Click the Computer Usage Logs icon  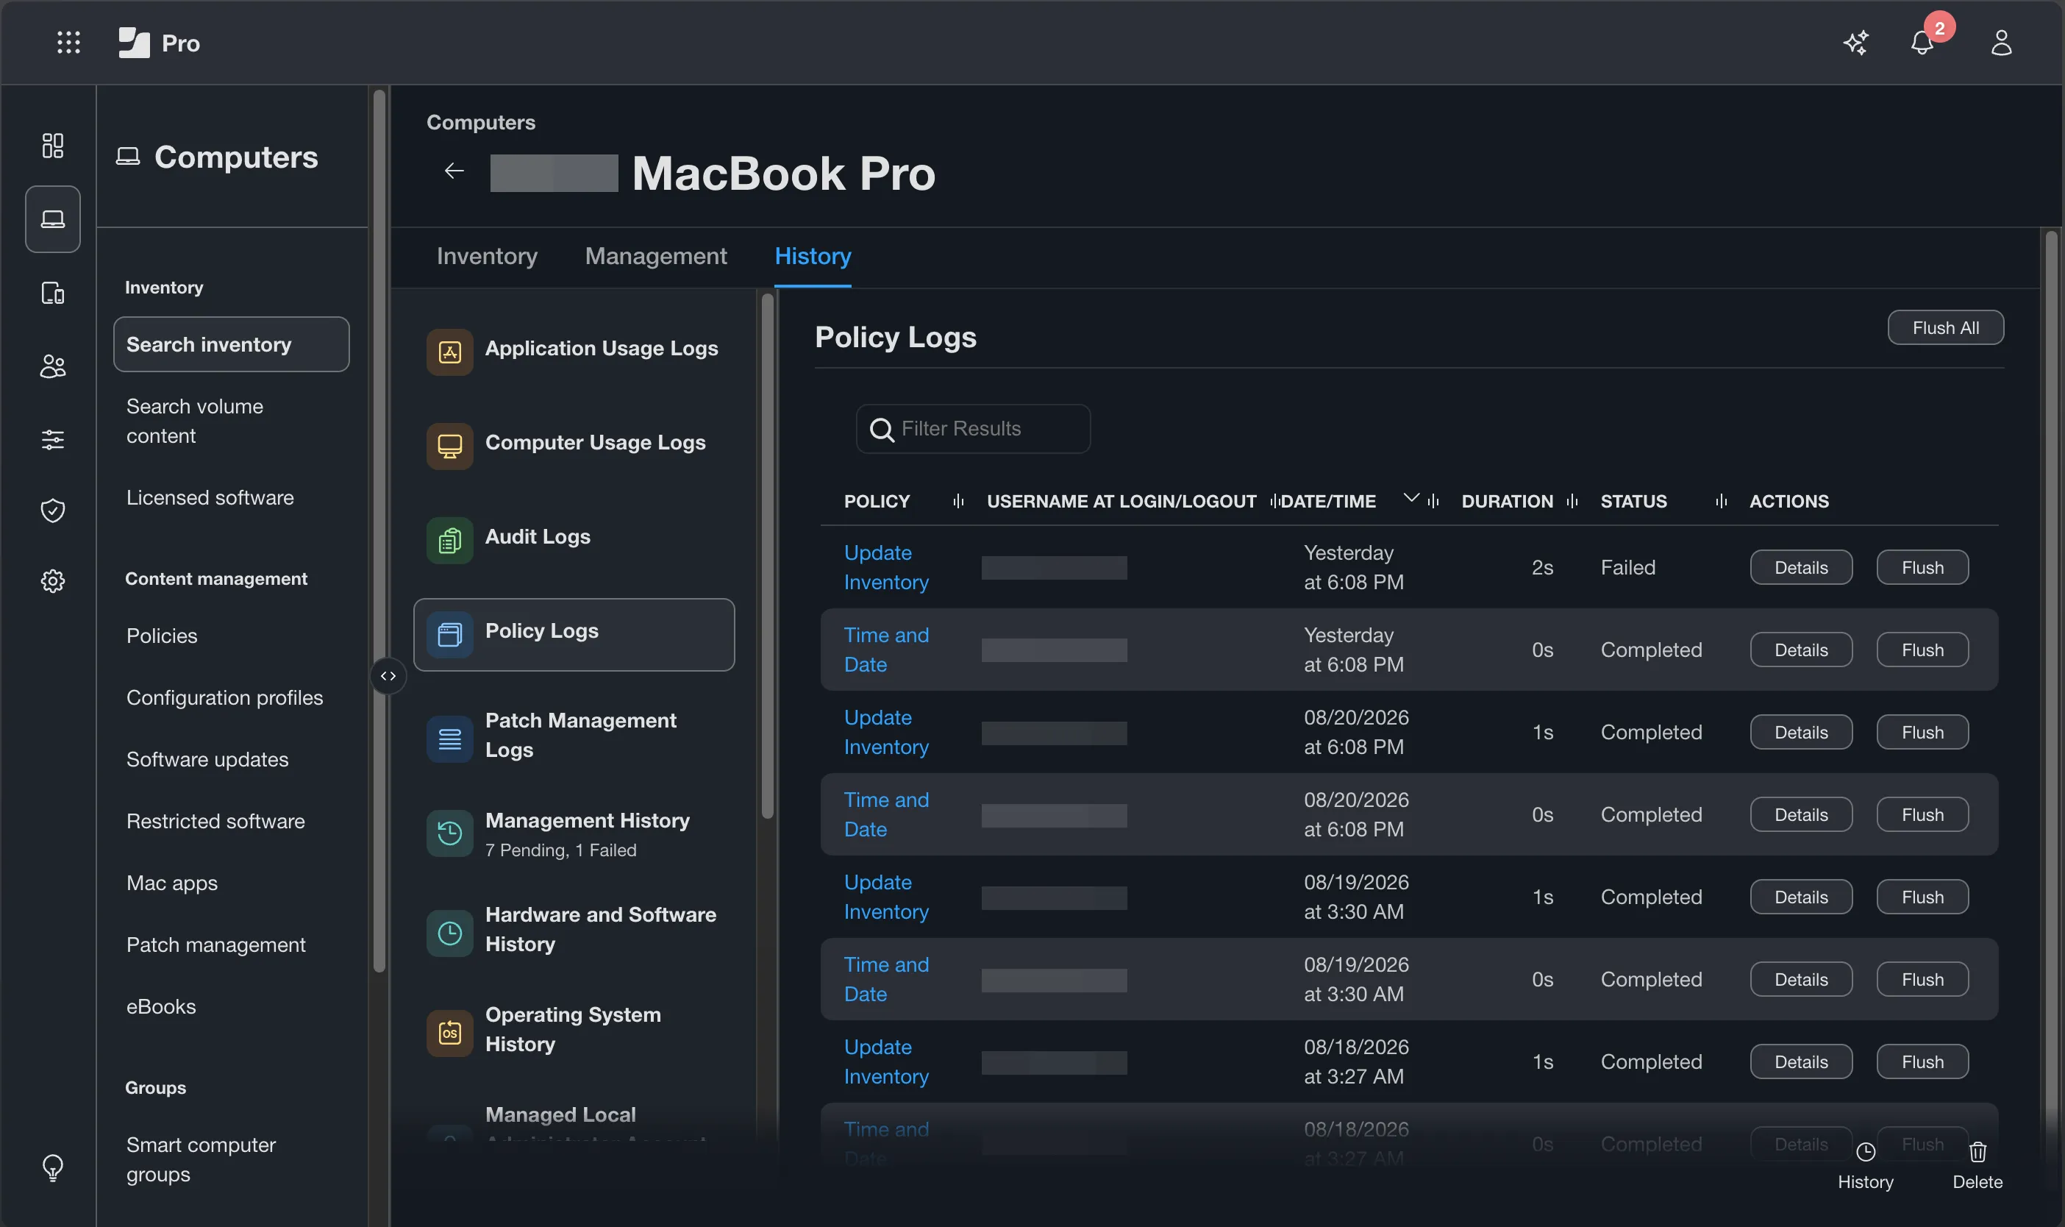pos(449,447)
